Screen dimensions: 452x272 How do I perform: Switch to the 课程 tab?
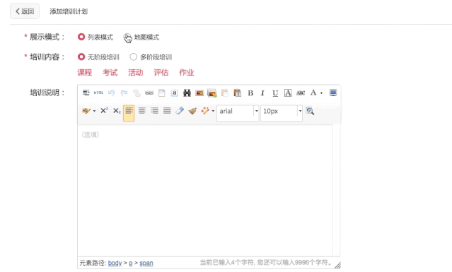click(84, 72)
